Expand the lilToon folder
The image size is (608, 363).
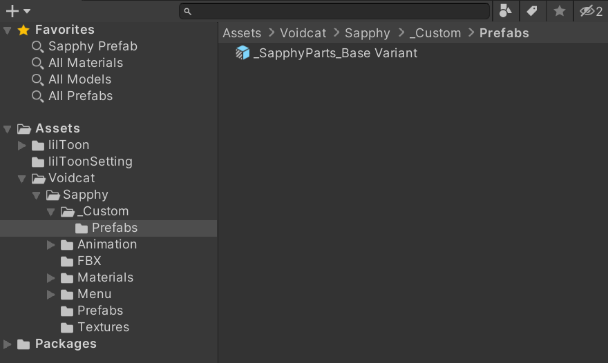point(22,145)
